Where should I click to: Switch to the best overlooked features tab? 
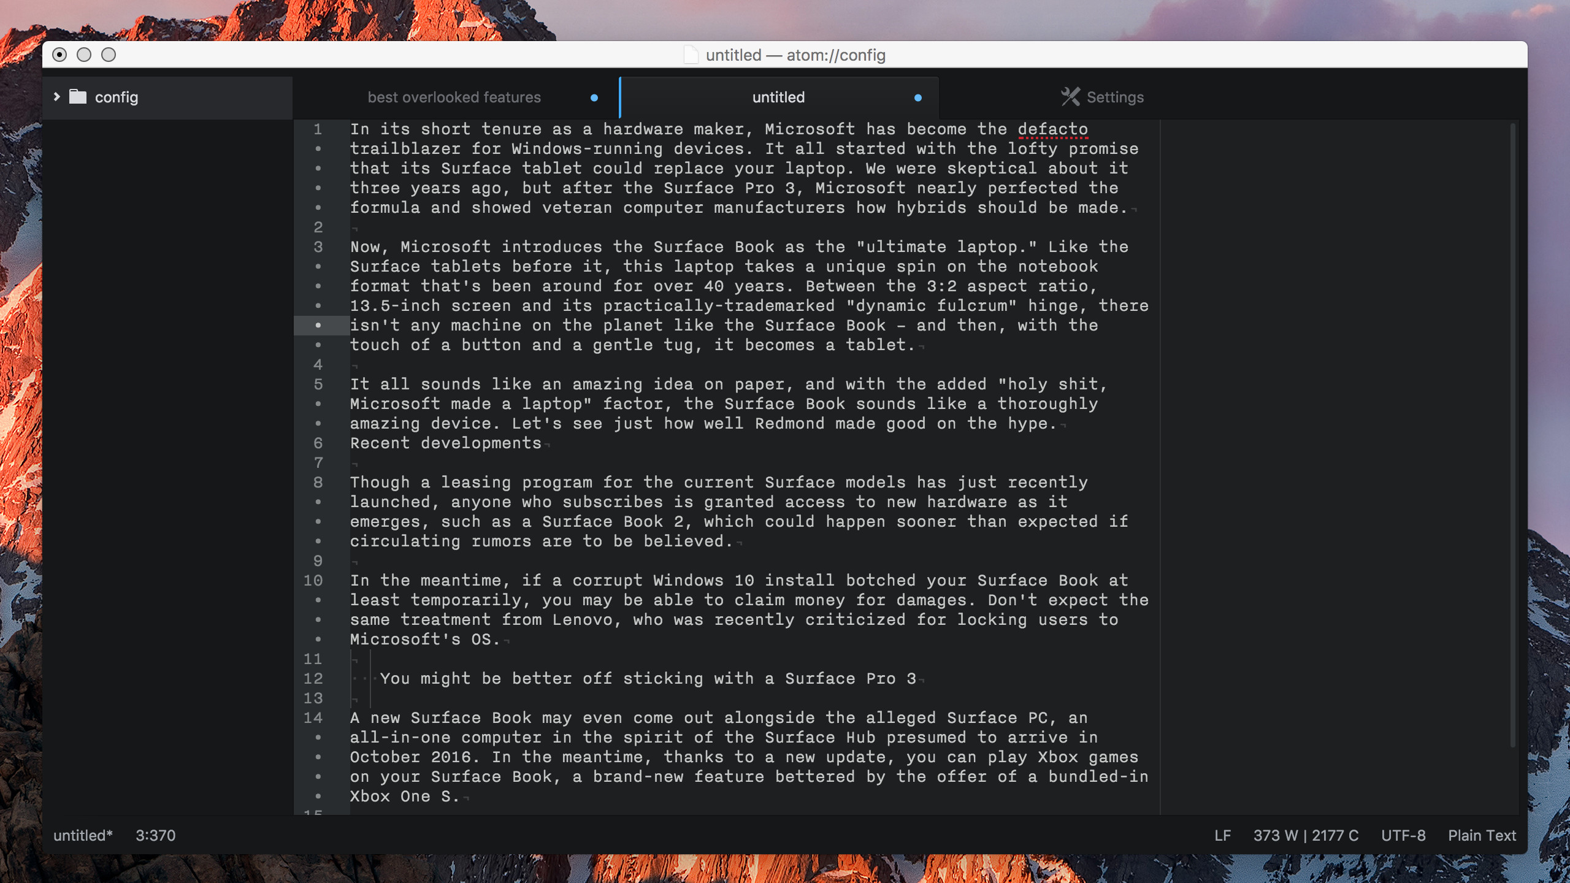tap(454, 97)
